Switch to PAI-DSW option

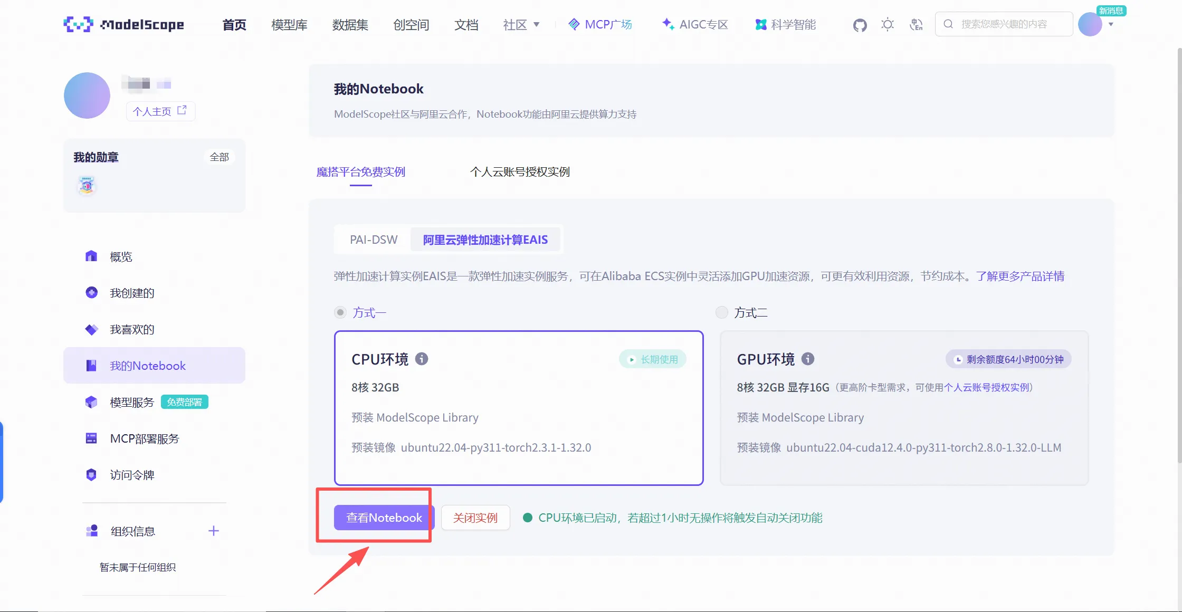pyautogui.click(x=374, y=240)
